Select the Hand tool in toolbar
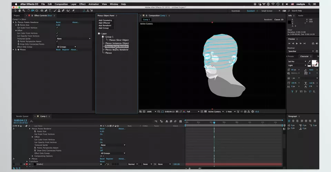Viewport: 331px width, 172px height. [20, 11]
